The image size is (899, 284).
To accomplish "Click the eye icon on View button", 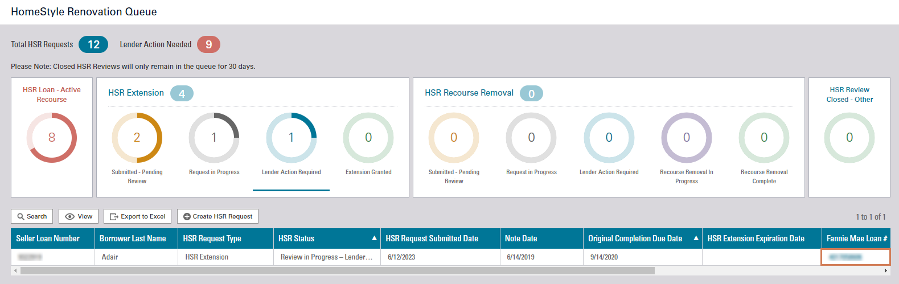I will [x=70, y=216].
